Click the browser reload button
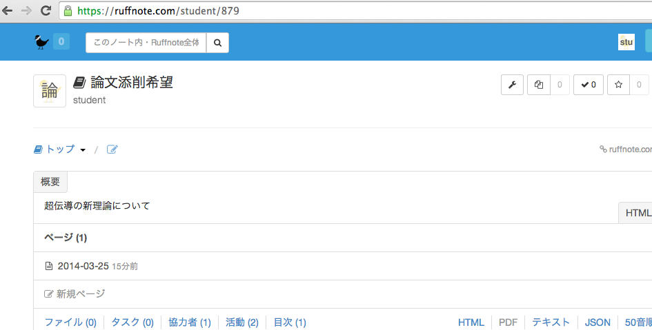The width and height of the screenshot is (652, 330). [46, 11]
